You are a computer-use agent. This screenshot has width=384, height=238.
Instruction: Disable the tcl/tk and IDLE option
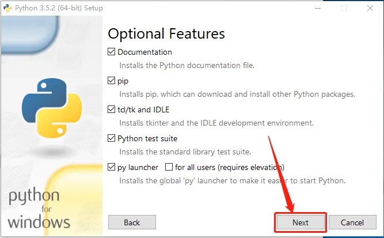click(112, 109)
